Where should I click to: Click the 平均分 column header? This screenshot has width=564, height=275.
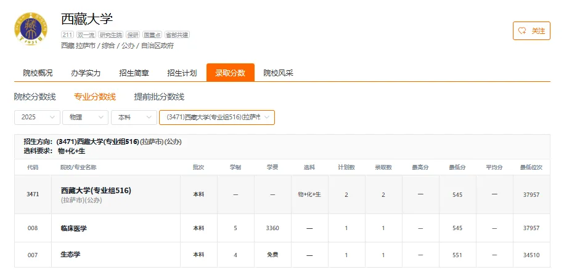pos(494,167)
